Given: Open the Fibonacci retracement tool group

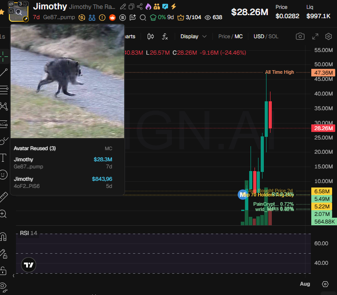Looking at the screenshot, I should tap(4, 90).
